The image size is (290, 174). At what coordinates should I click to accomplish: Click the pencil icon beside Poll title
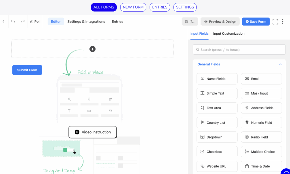31,22
